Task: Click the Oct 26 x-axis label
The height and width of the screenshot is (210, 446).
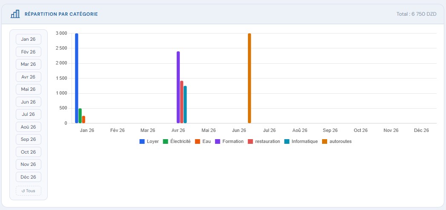Action: pos(361,130)
